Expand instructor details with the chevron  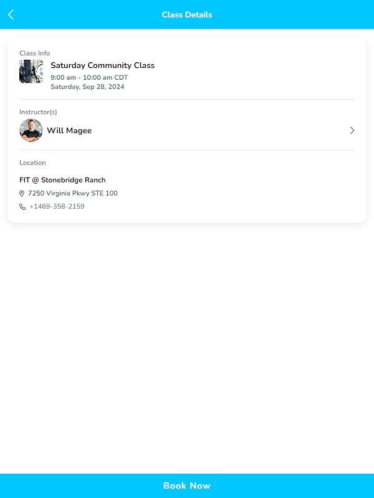(352, 131)
